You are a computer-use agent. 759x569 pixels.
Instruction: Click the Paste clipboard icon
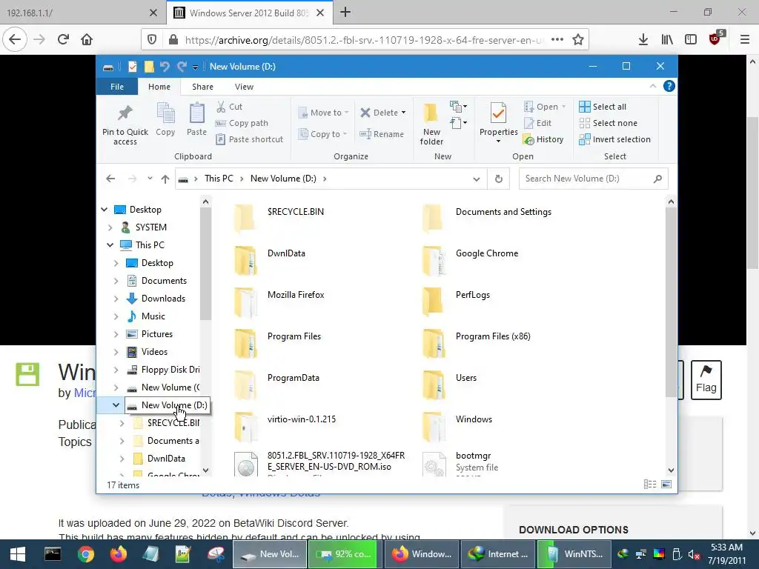pos(196,113)
